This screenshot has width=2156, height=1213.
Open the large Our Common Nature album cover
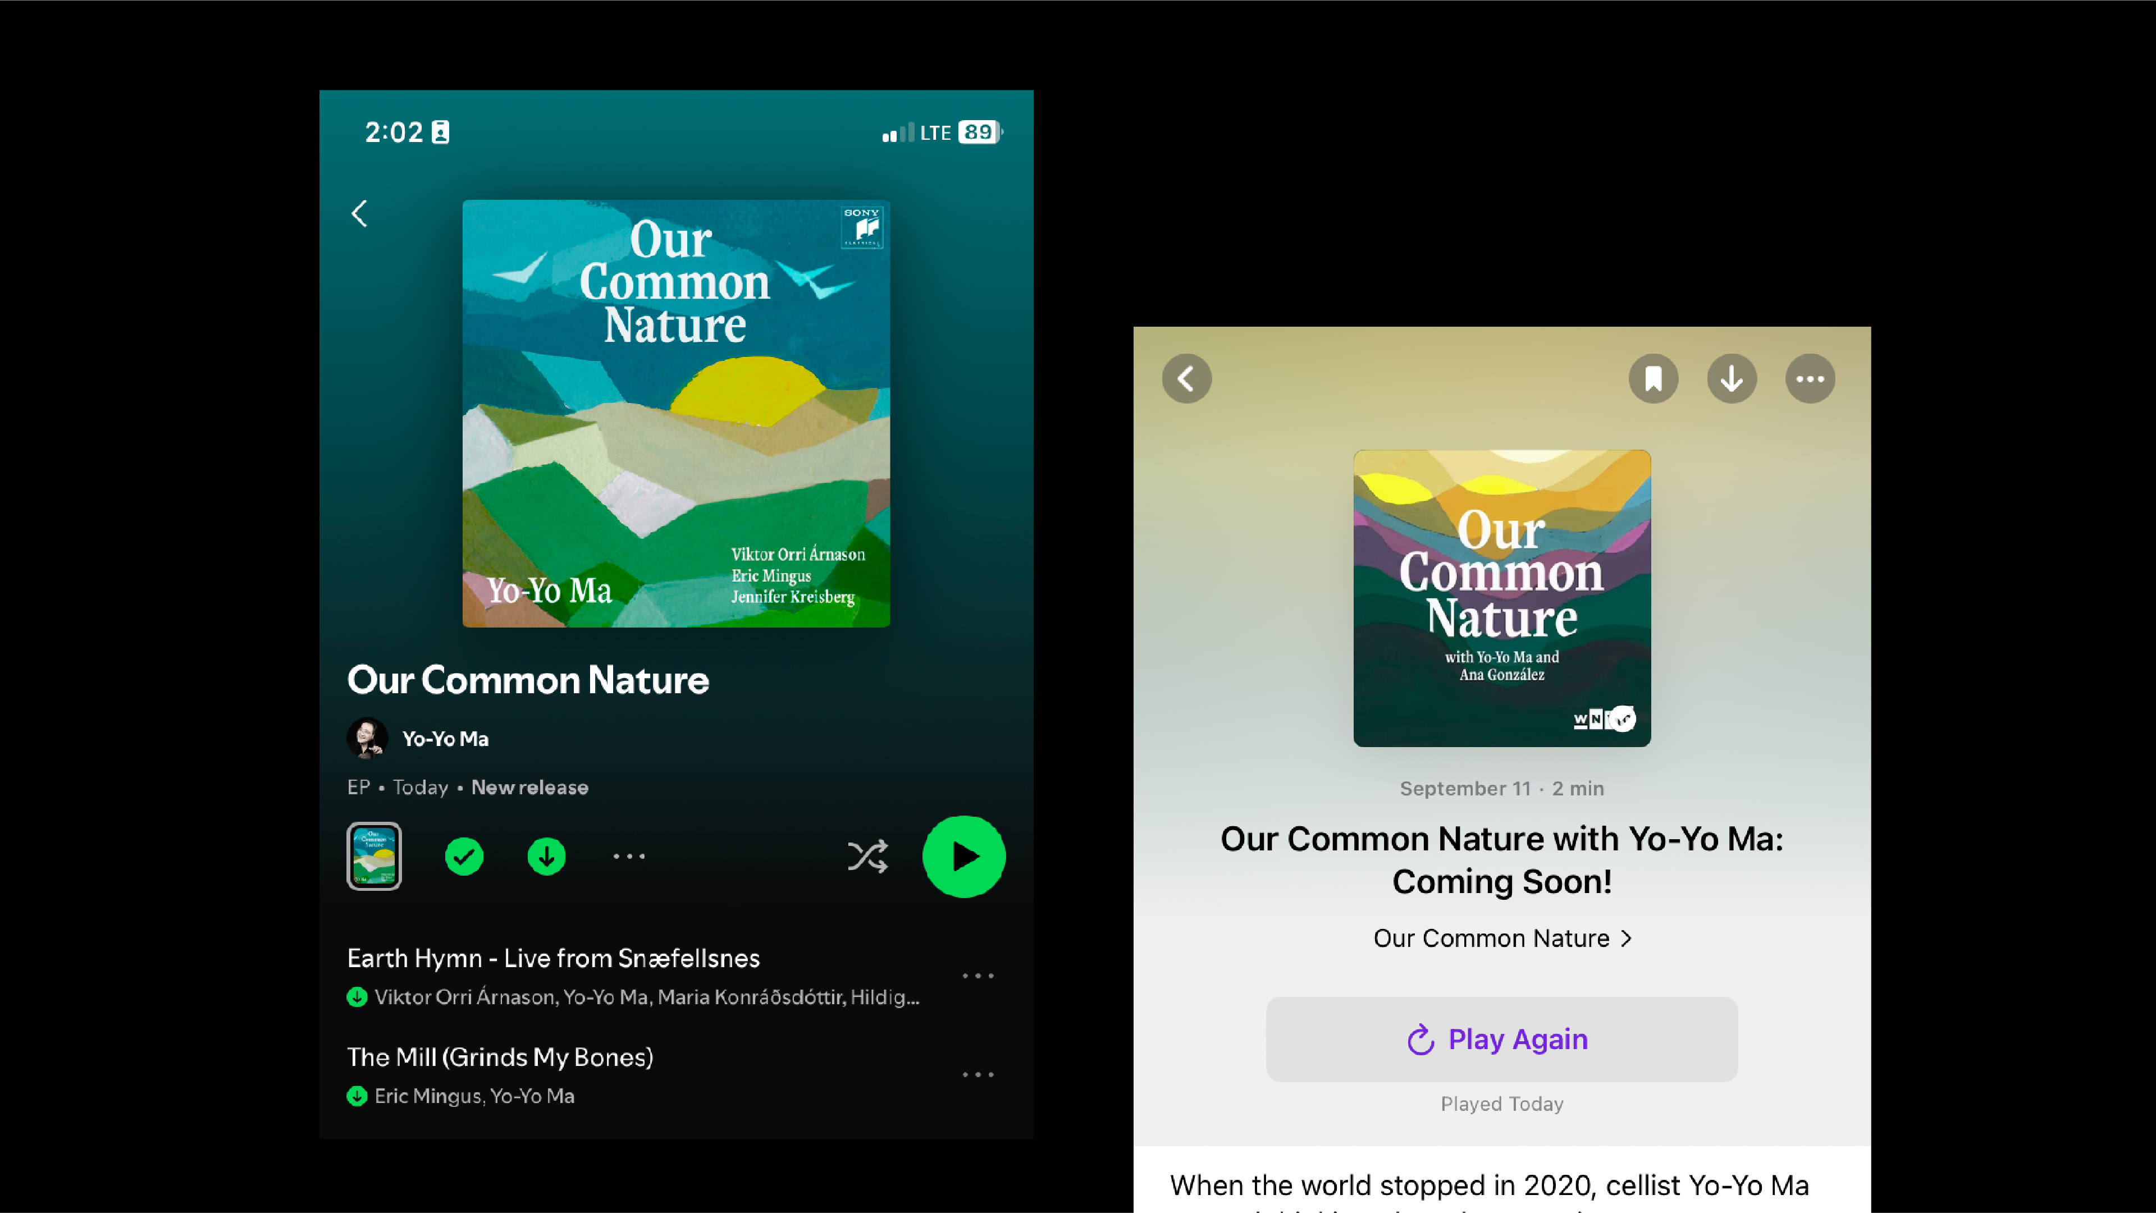(676, 413)
